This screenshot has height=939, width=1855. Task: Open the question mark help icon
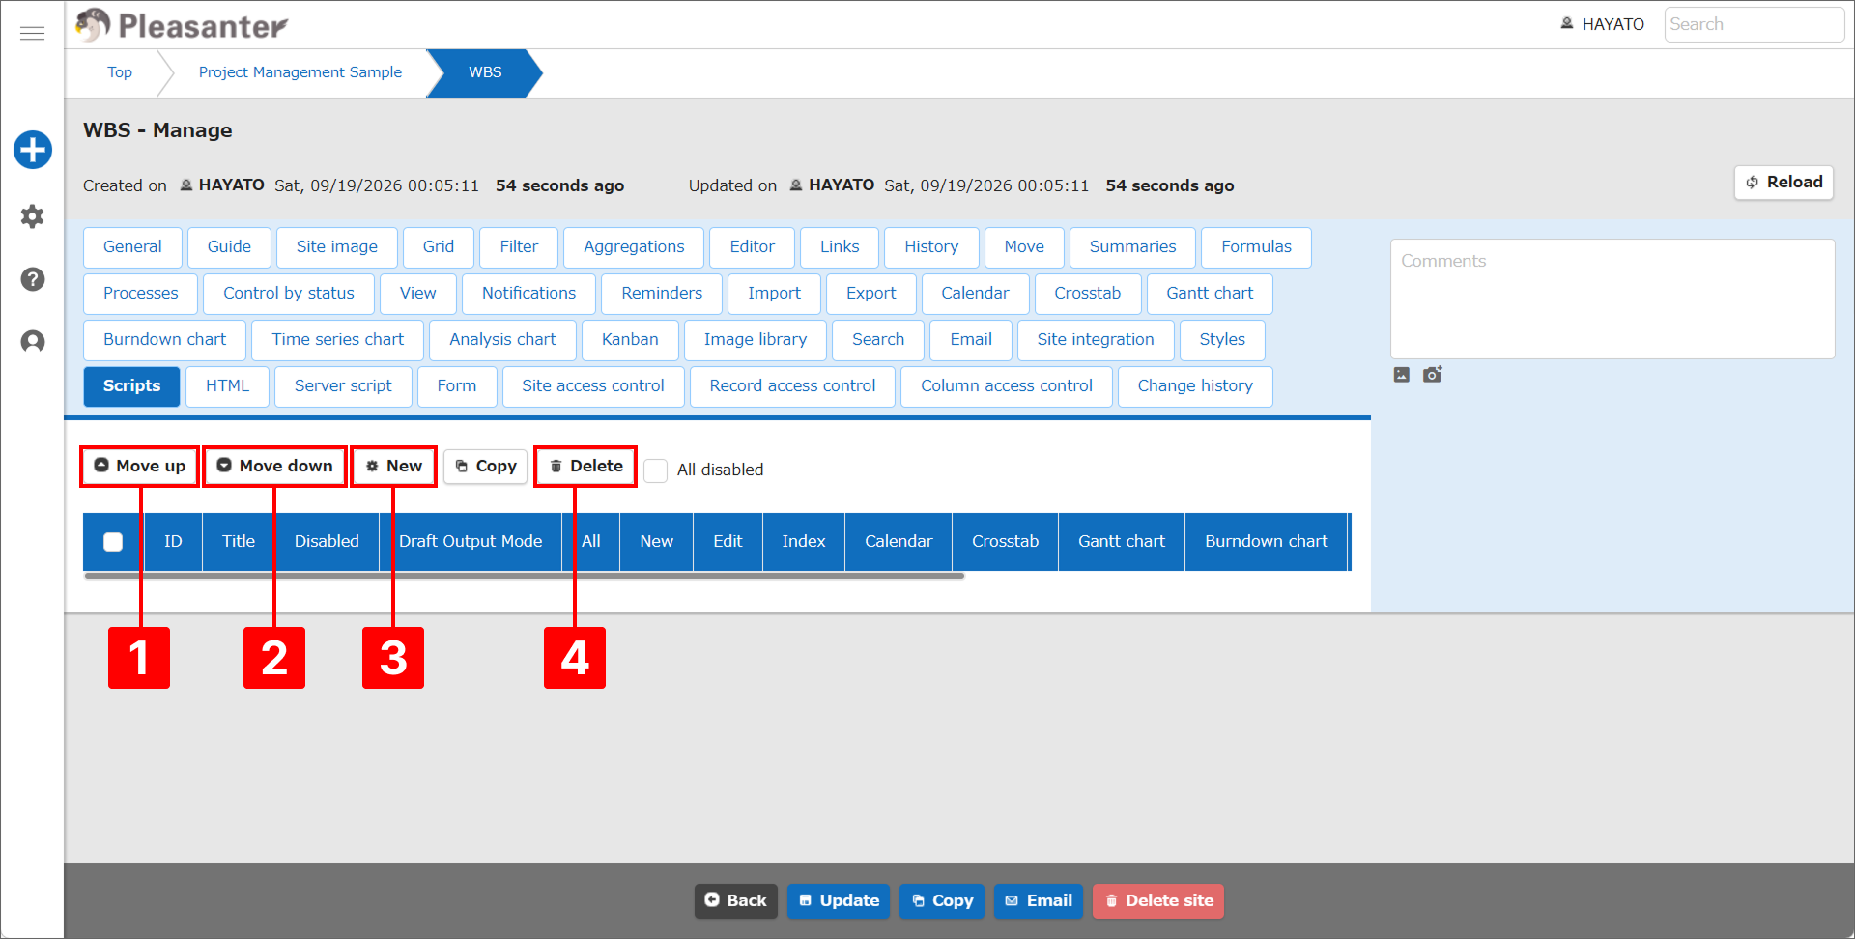33,279
